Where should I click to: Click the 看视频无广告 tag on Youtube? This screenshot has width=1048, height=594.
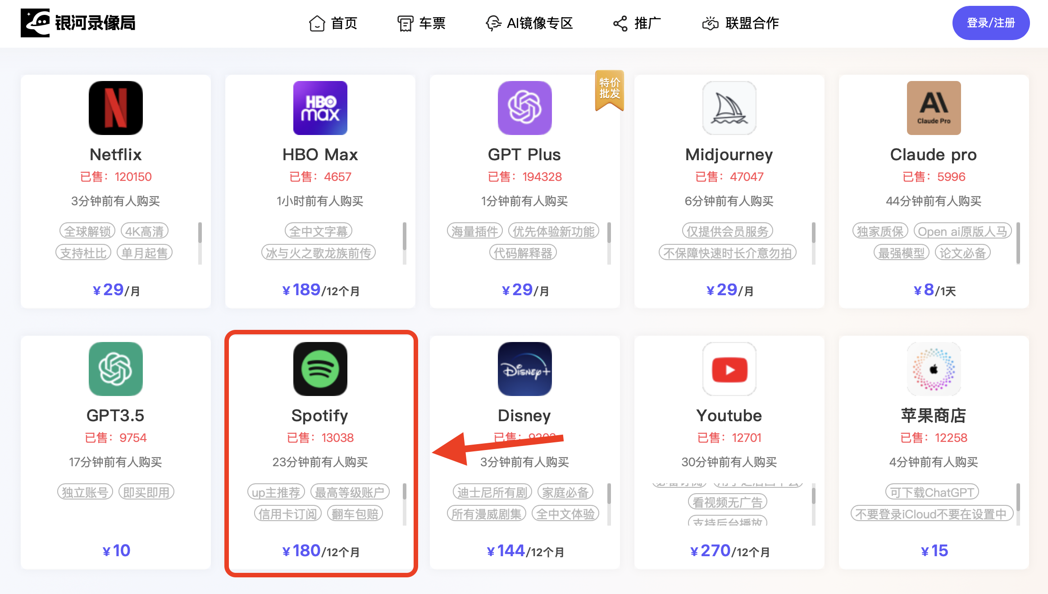click(727, 502)
